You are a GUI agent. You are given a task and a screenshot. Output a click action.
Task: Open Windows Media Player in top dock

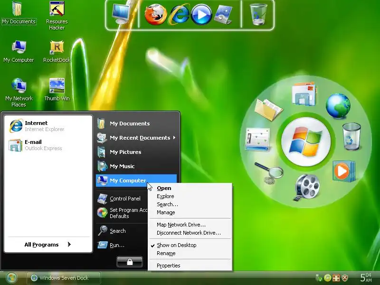201,15
